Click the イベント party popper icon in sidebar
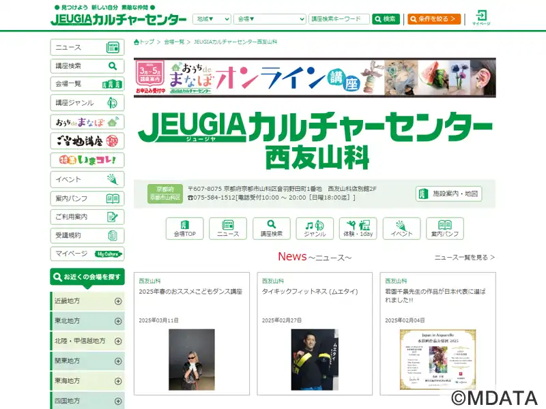Image resolution: width=546 pixels, height=409 pixels. click(x=113, y=179)
